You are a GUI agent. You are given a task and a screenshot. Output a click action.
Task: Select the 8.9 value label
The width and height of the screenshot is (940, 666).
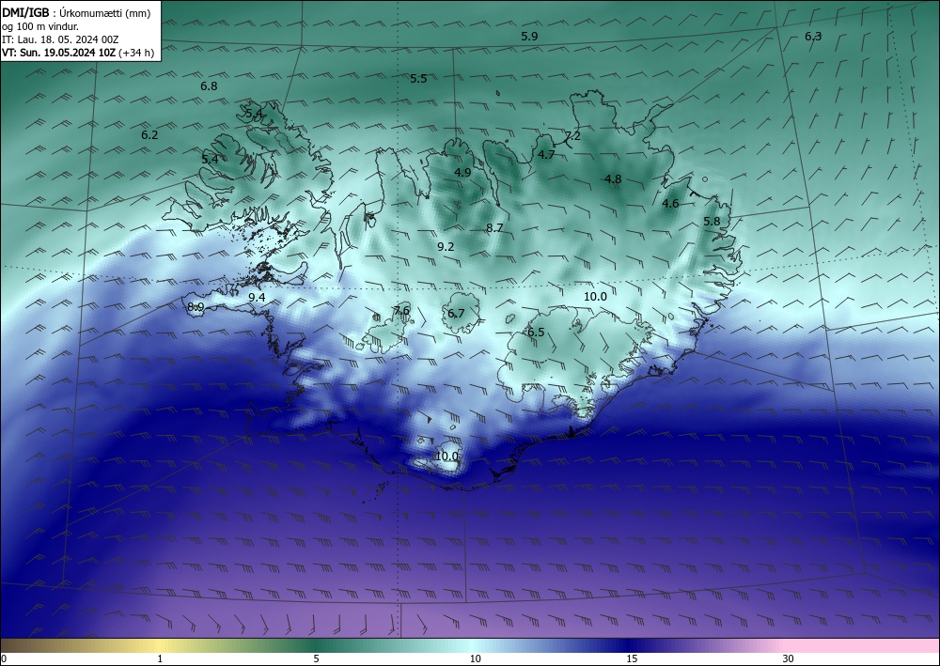196,306
